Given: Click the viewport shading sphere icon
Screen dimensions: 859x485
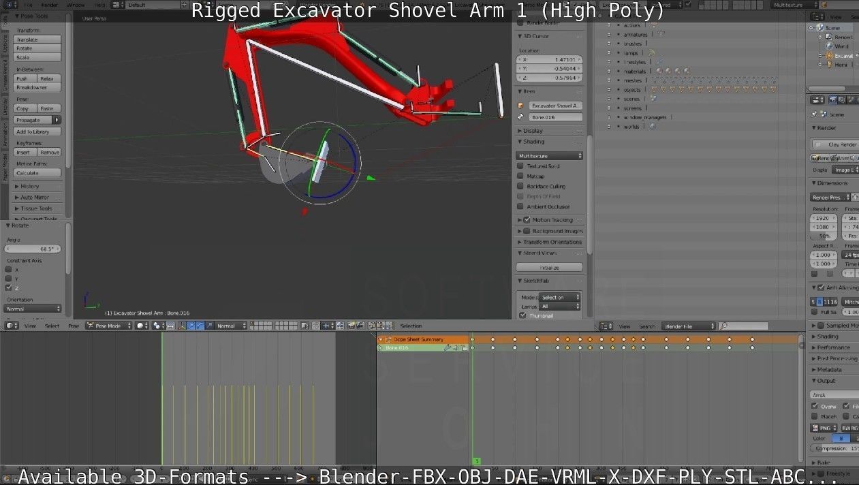Looking at the screenshot, I should (141, 326).
